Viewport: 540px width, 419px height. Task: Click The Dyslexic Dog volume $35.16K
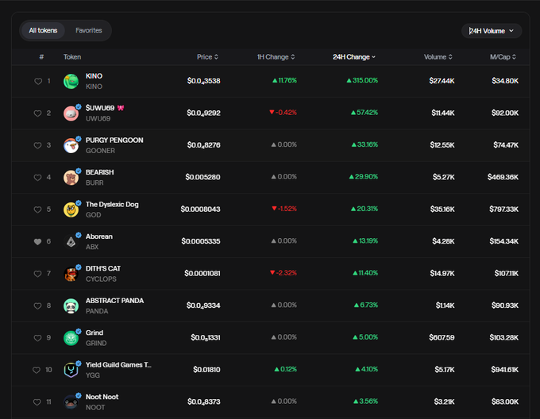(442, 209)
